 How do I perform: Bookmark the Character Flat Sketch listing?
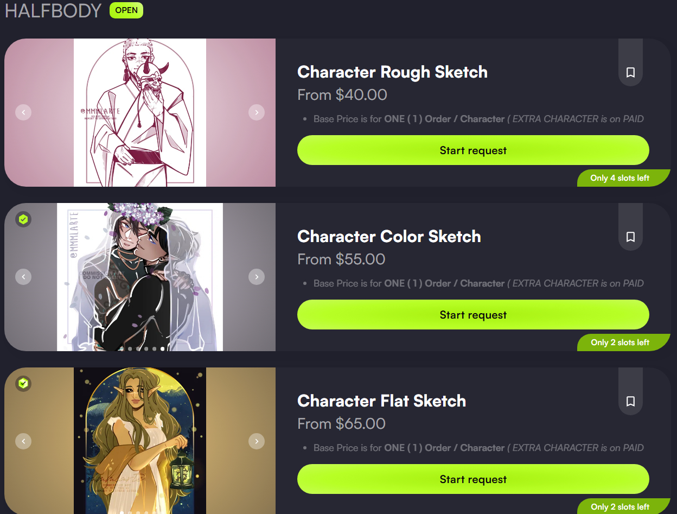point(630,401)
